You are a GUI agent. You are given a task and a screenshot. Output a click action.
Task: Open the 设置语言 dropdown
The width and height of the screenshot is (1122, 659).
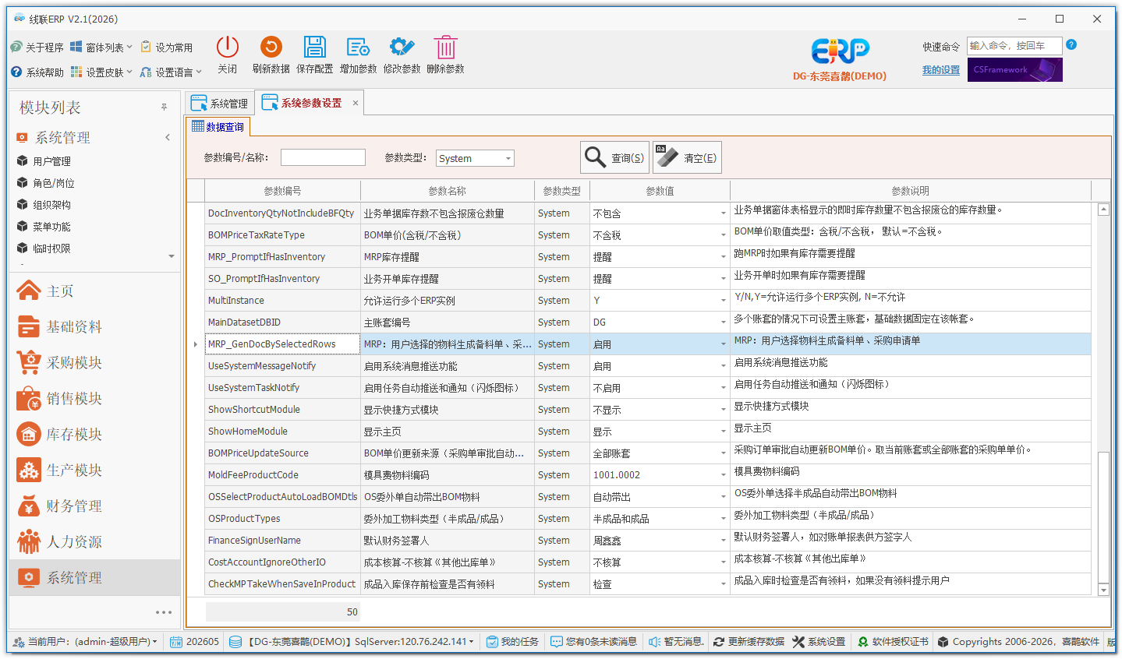point(171,72)
